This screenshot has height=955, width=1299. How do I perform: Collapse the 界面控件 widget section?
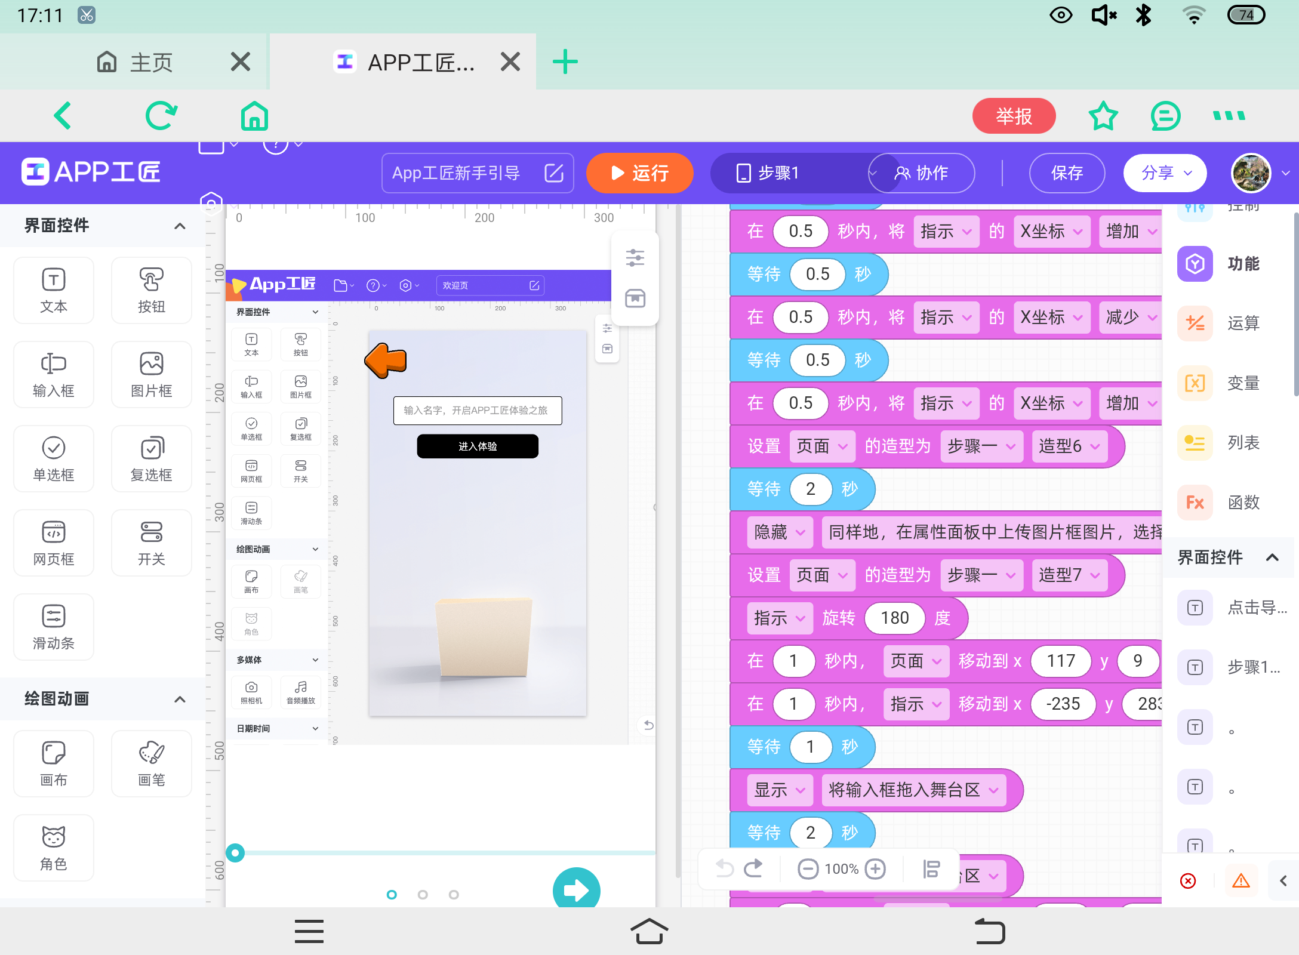tap(180, 226)
